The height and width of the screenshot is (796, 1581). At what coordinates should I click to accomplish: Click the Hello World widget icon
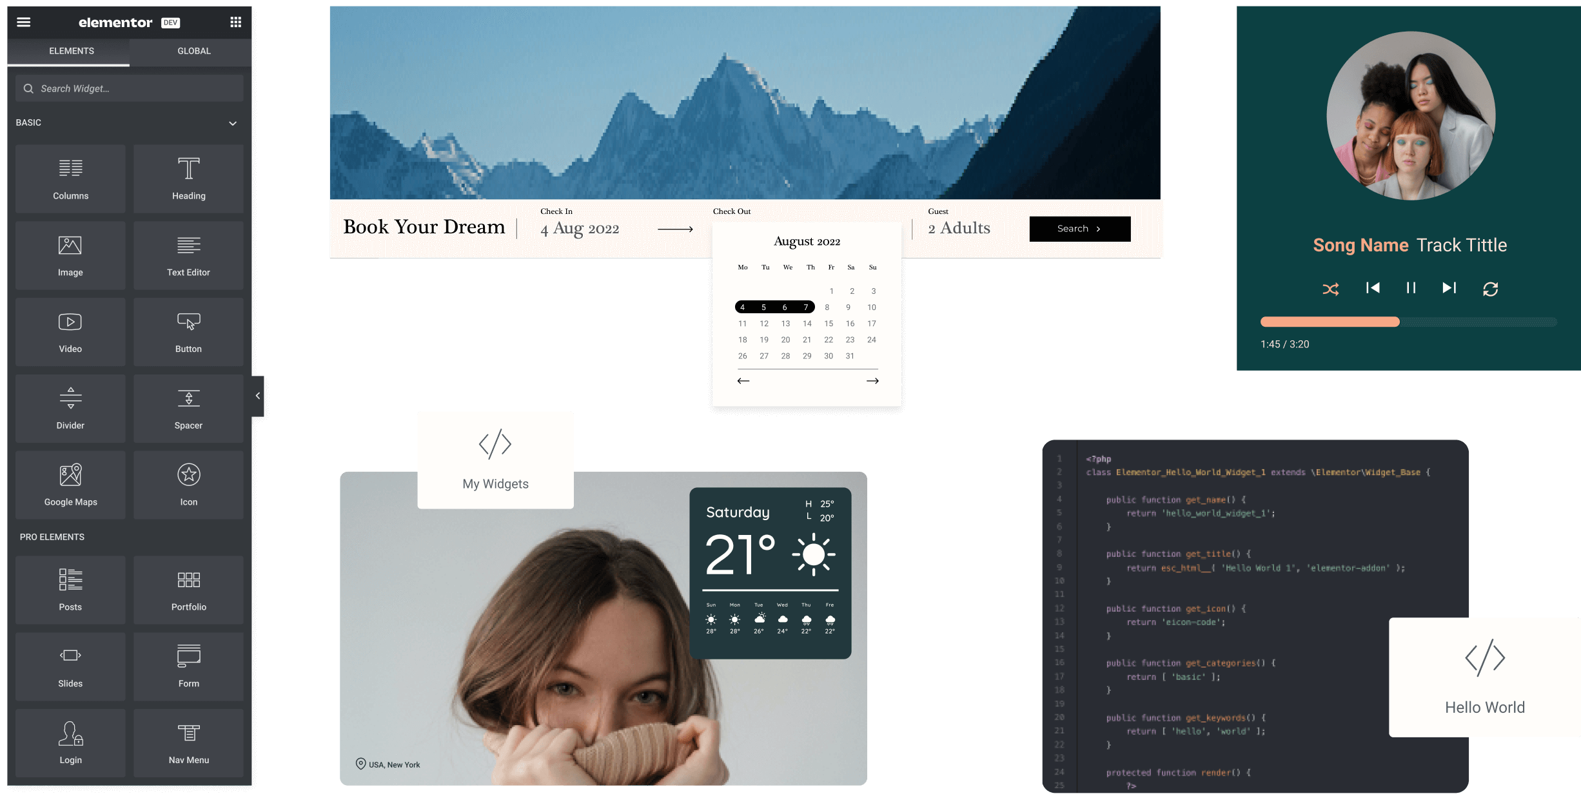pos(1484,657)
